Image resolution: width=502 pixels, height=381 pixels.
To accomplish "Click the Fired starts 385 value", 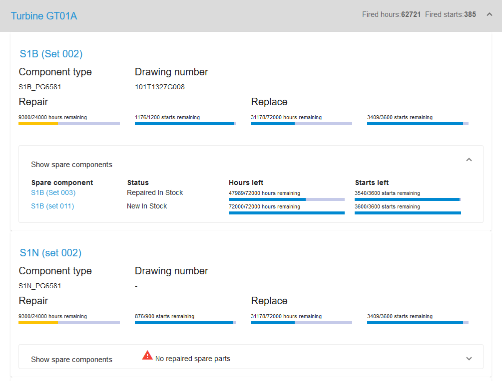I will (x=470, y=14).
